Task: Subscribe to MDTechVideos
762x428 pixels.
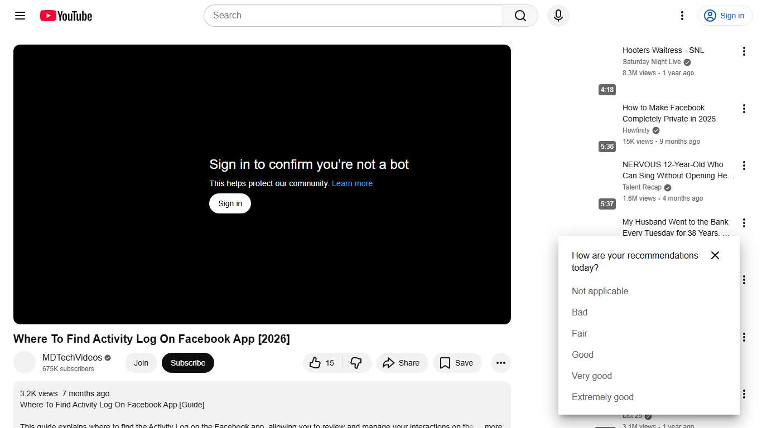Action: [x=187, y=363]
